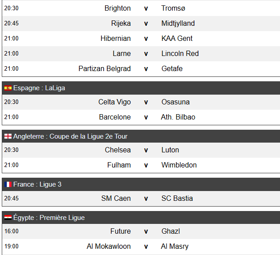
Task: Open the France : Ligue 3 header
Action: point(141,184)
